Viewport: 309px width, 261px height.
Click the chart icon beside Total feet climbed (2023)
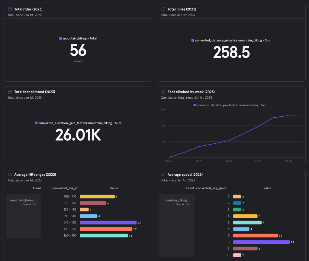10,92
